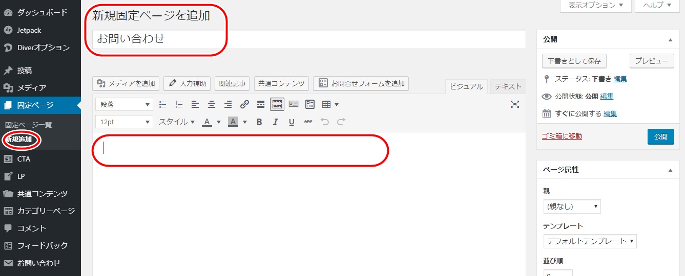Insert the Read More tag
The width and height of the screenshot is (685, 276).
261,104
